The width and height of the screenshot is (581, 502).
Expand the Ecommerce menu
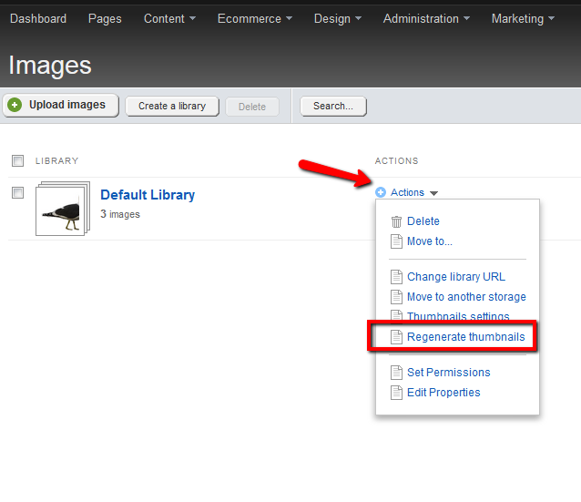[x=255, y=18]
